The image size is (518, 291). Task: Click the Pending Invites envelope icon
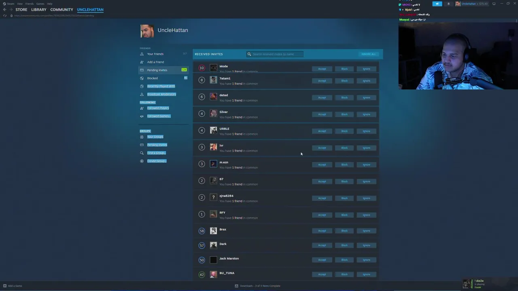tap(142, 70)
